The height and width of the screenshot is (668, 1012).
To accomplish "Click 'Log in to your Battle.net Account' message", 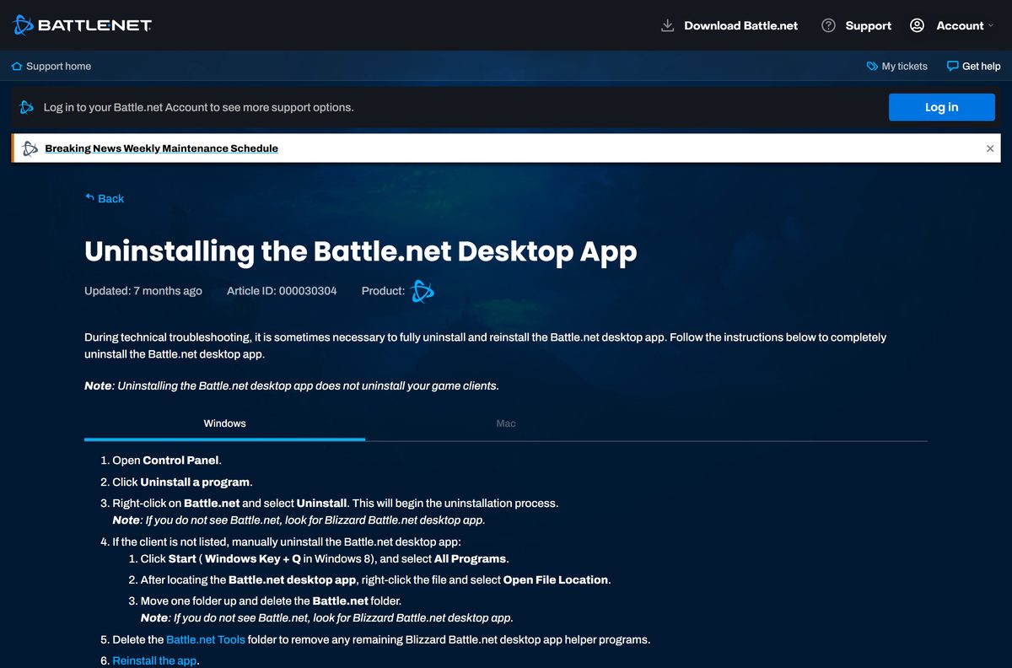I will [x=198, y=107].
